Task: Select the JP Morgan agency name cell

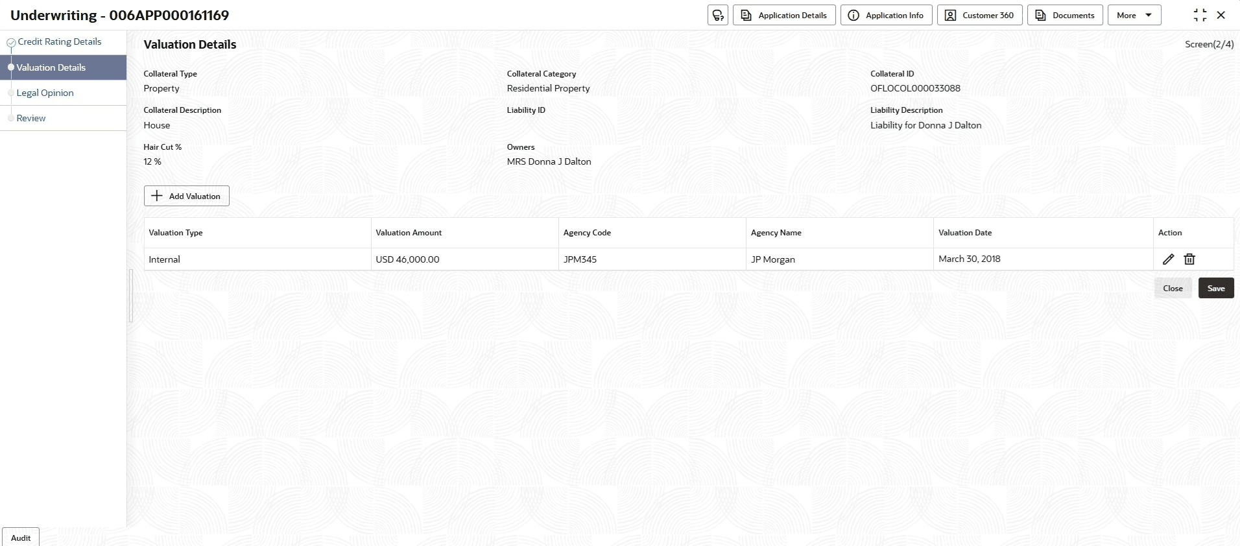Action: [x=839, y=259]
